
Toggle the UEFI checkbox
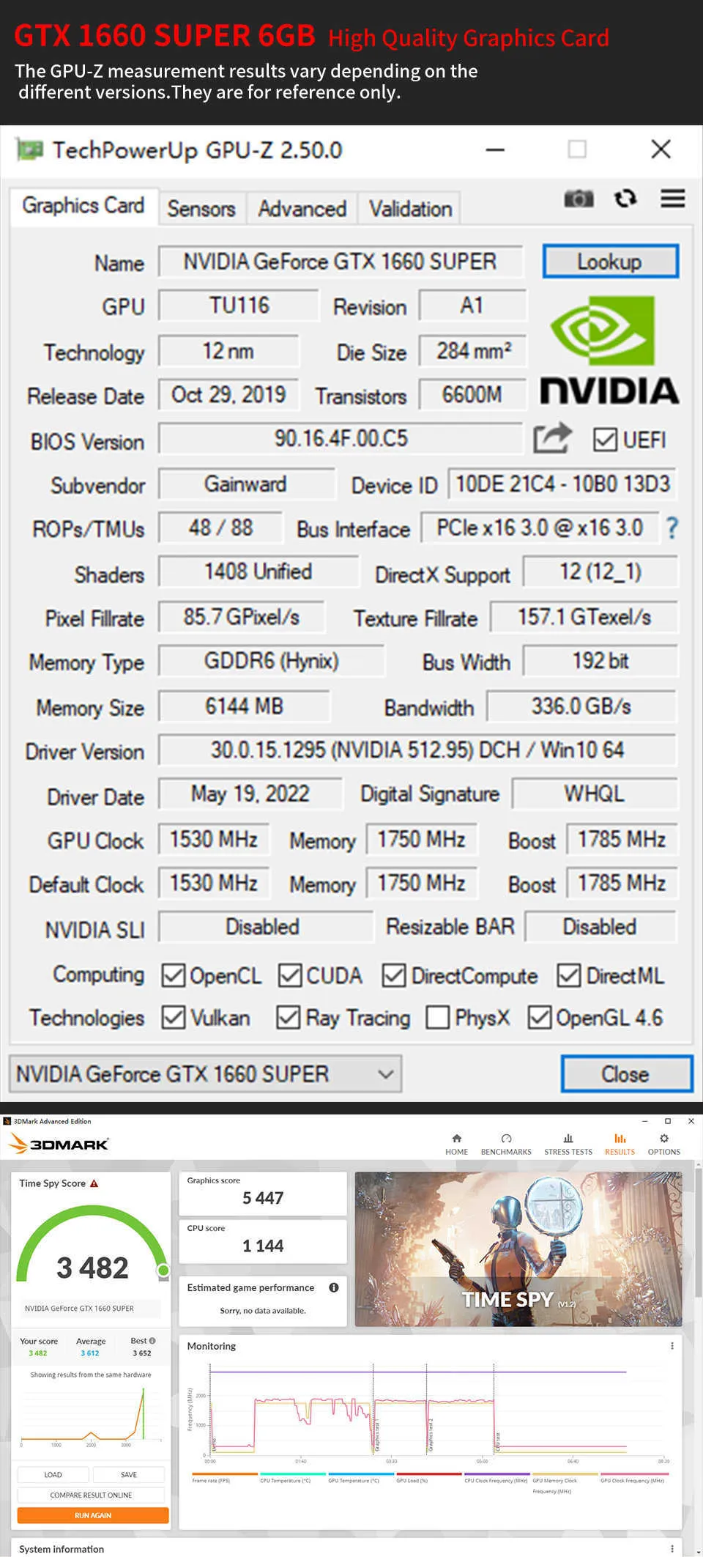[605, 440]
